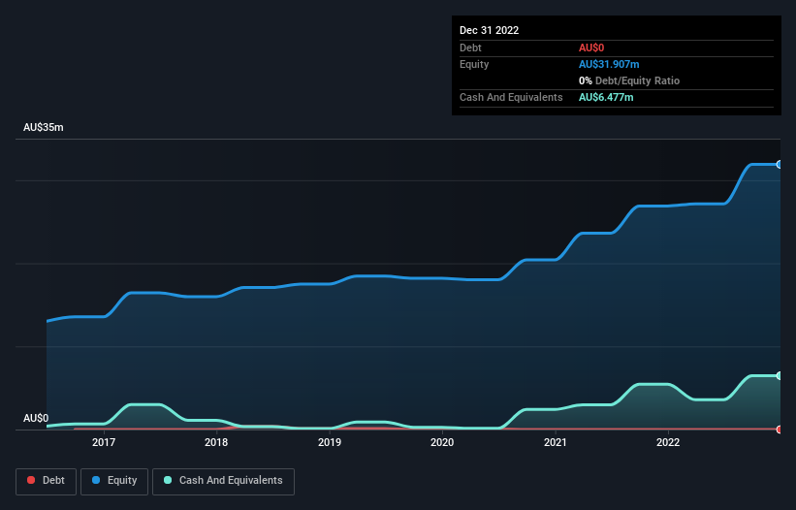
Task: Click the AU$31.907m equity value
Action: pyautogui.click(x=609, y=64)
